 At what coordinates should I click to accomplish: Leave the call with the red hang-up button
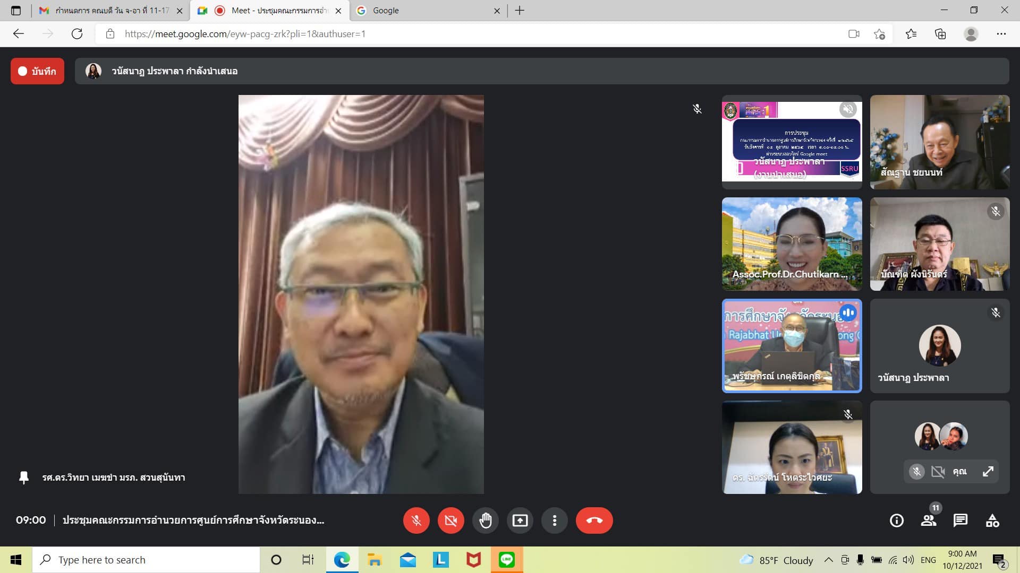coord(594,520)
